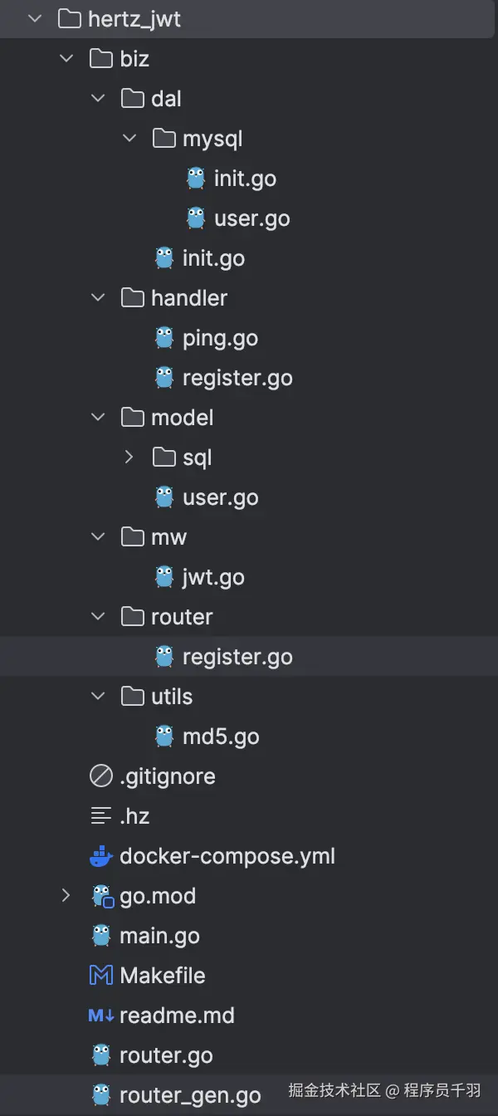Click the Makefile M icon
The height and width of the screenshot is (1116, 498).
click(100, 976)
